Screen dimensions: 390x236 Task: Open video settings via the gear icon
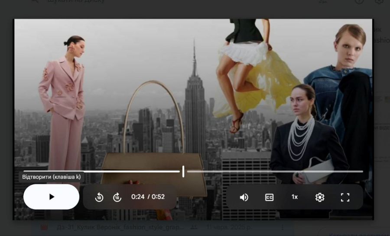[320, 197]
